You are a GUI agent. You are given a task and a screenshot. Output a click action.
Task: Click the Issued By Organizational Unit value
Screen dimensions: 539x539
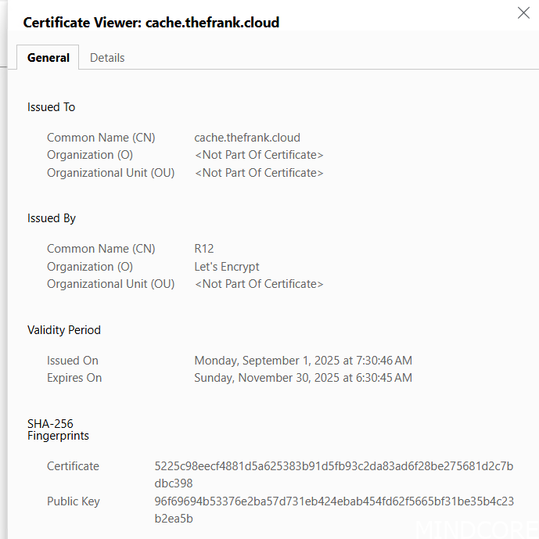pyautogui.click(x=259, y=284)
